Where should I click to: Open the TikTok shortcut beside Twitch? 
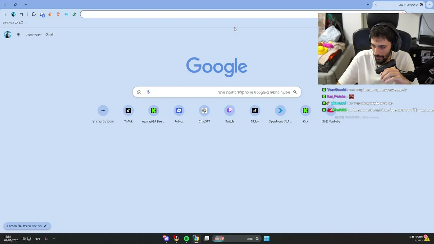pyautogui.click(x=255, y=114)
